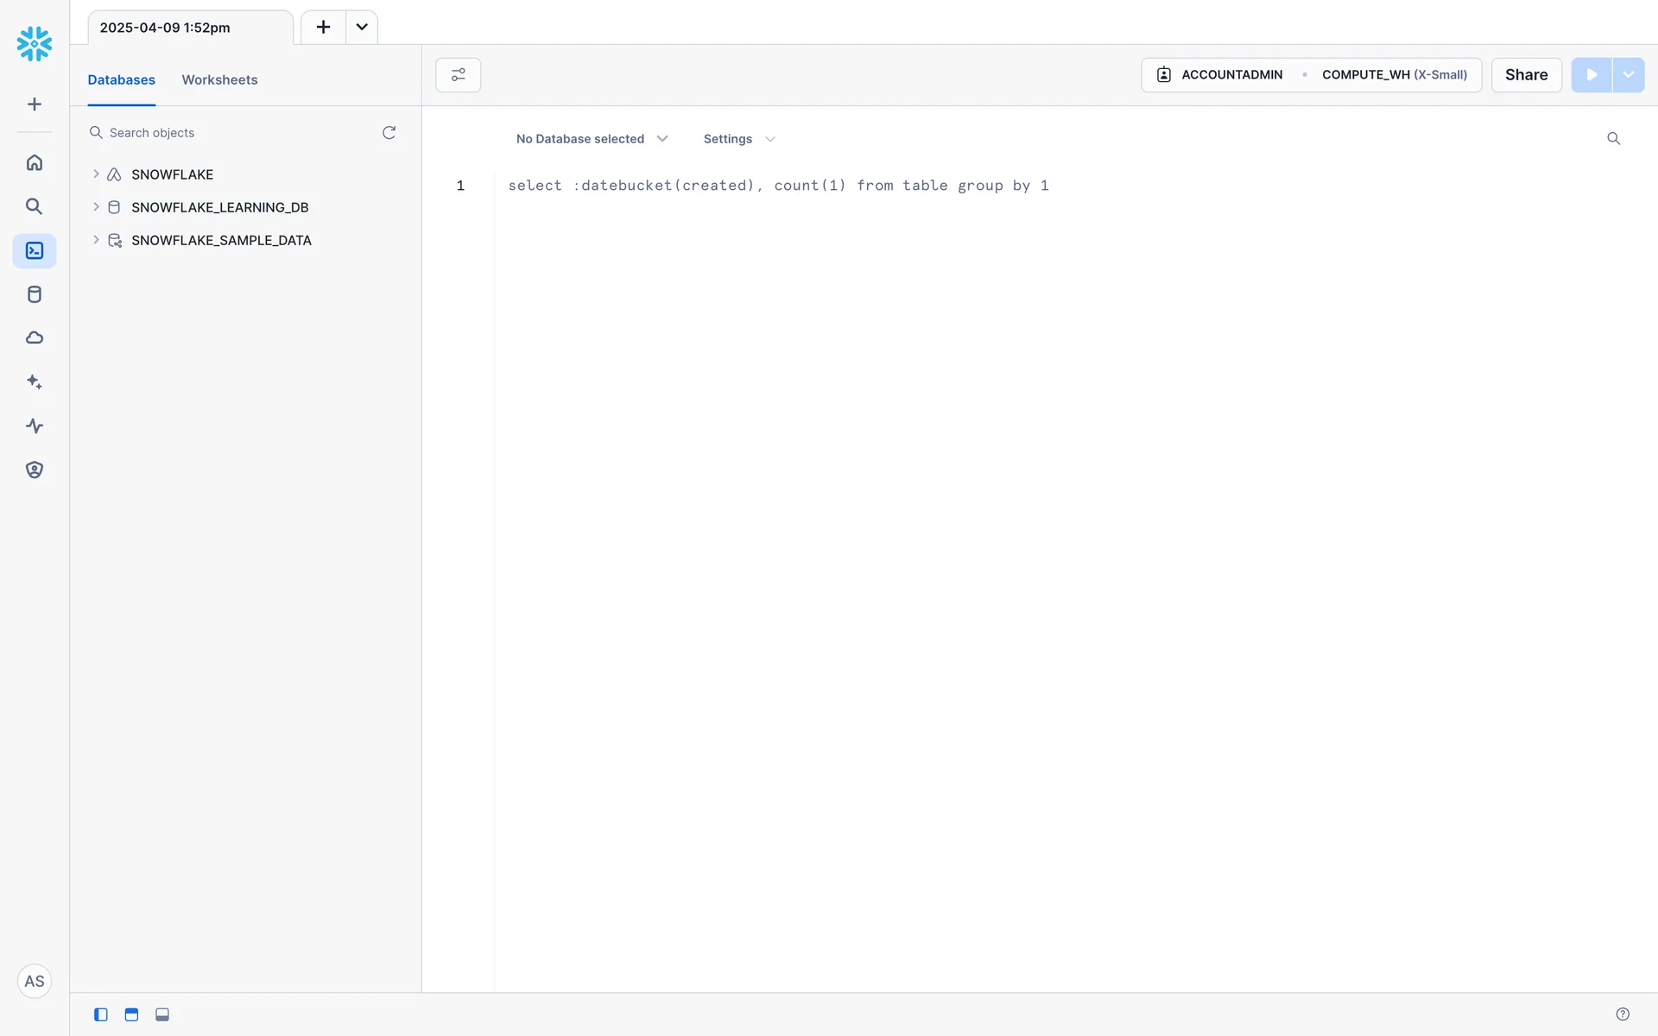
Task: Open the Home icon in sidebar
Action: coord(35,162)
